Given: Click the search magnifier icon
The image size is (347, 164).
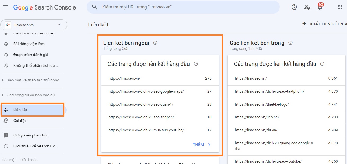Looking at the screenshot, I should 95,7.
